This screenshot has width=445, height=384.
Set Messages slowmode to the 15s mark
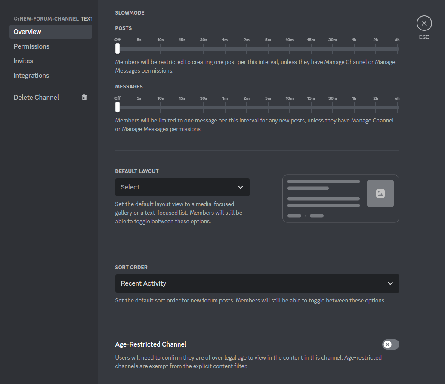coord(182,107)
